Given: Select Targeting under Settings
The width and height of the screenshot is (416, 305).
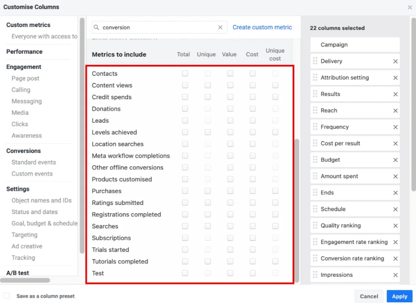Looking at the screenshot, I should click(x=24, y=235).
